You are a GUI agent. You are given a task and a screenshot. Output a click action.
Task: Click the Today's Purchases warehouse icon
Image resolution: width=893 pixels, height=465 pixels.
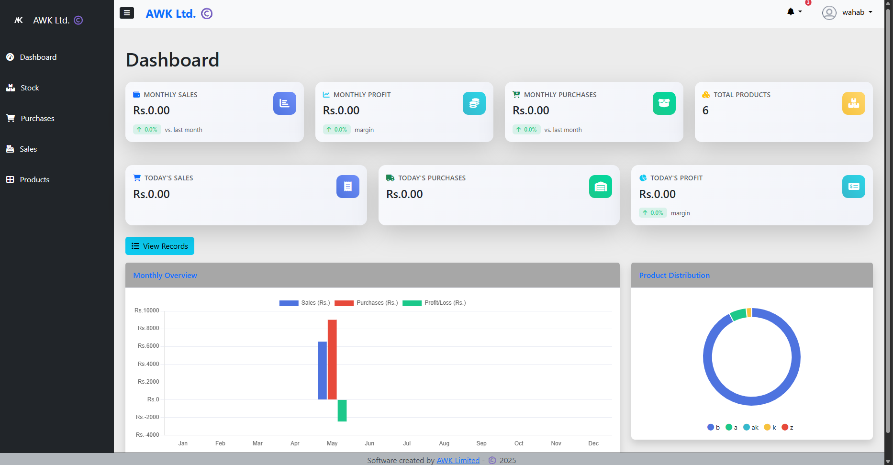click(x=600, y=187)
